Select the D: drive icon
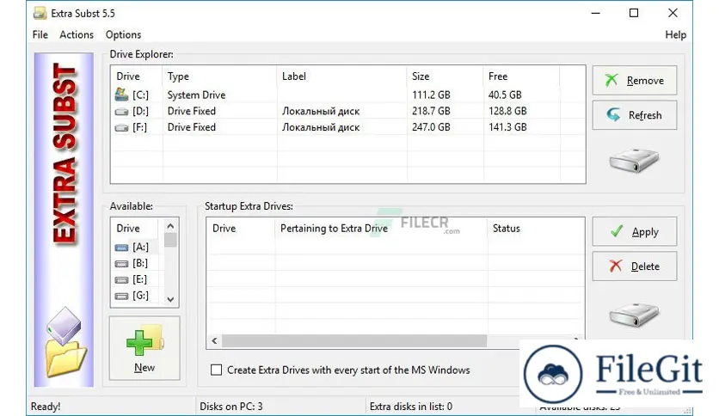 coord(121,112)
